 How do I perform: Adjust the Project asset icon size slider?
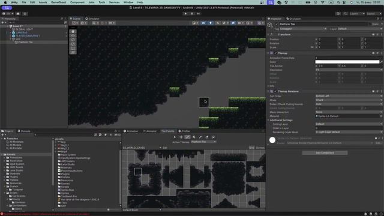pos(109,209)
